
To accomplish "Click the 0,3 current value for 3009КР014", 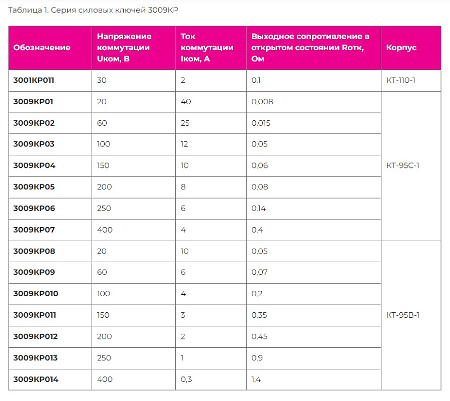I will pyautogui.click(x=186, y=379).
